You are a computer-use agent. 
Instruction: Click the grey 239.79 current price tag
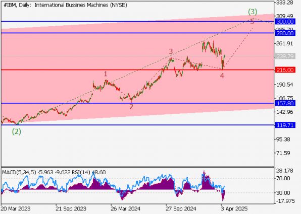pyautogui.click(x=285, y=56)
